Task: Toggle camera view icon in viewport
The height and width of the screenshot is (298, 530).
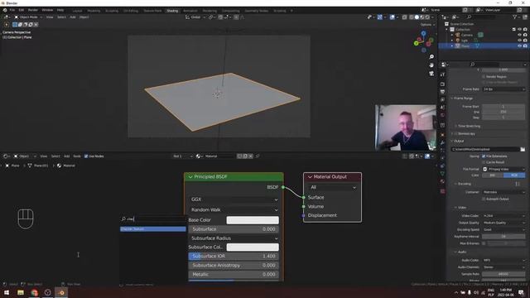Action: [431, 74]
